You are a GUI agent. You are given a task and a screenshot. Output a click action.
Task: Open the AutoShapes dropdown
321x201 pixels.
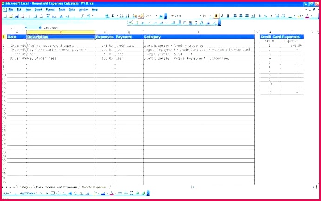29,193
